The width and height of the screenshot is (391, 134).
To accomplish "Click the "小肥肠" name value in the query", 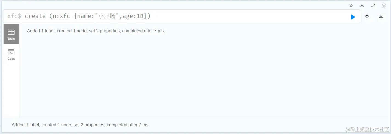I will click(107, 16).
